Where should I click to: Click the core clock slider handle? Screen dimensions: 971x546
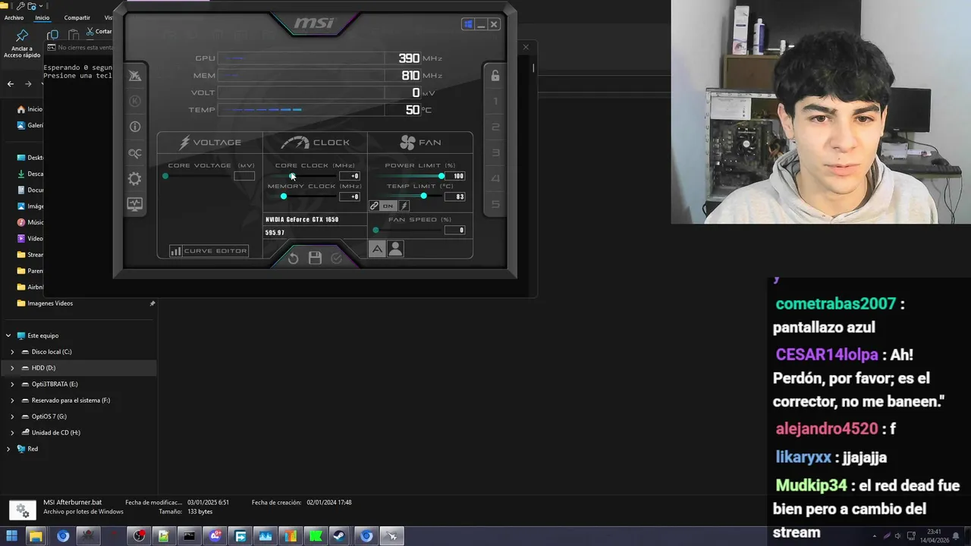click(x=292, y=176)
